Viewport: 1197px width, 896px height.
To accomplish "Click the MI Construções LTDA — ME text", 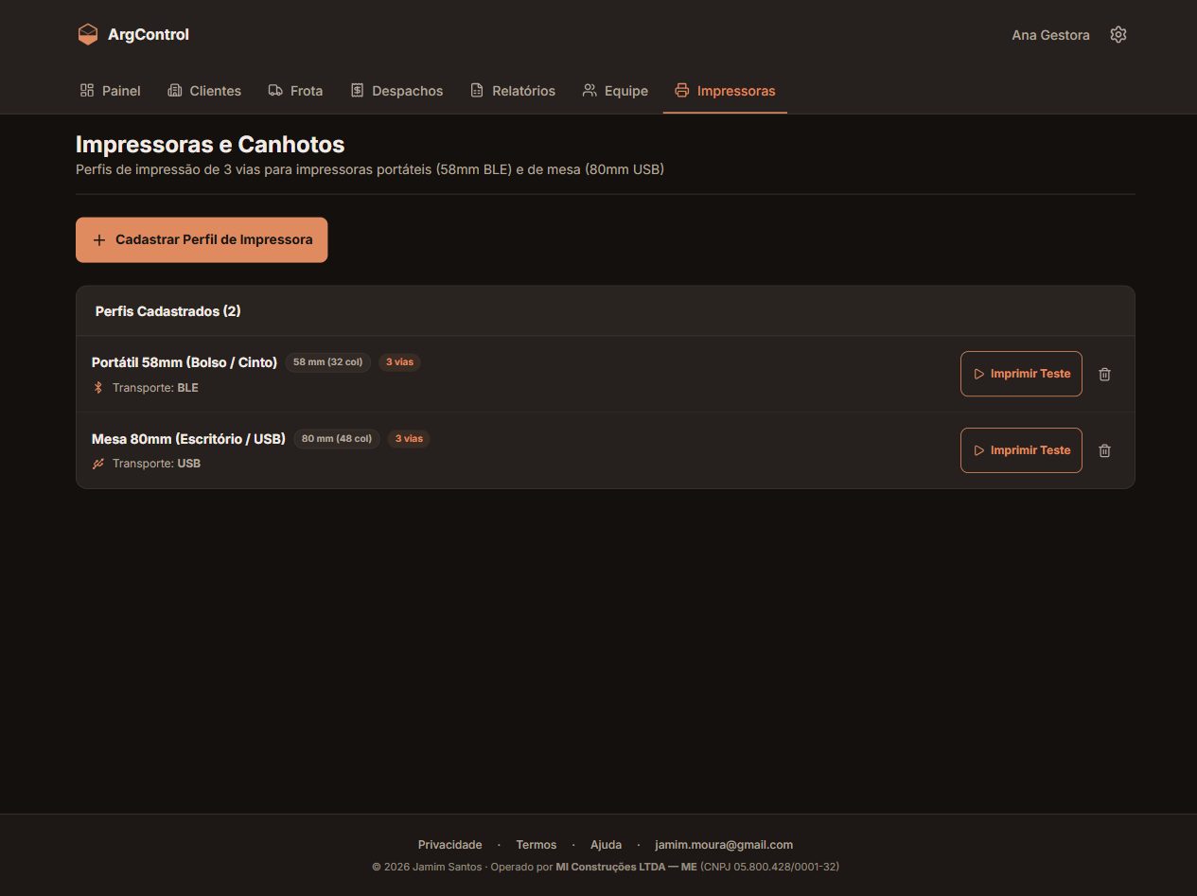I will (x=626, y=867).
